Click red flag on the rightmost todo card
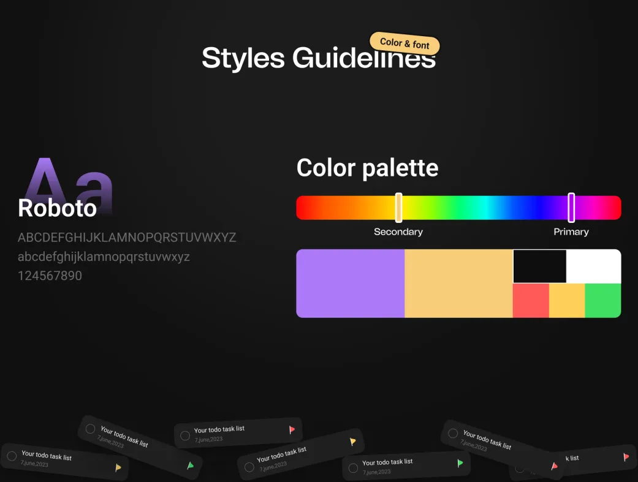638x482 pixels. point(626,457)
